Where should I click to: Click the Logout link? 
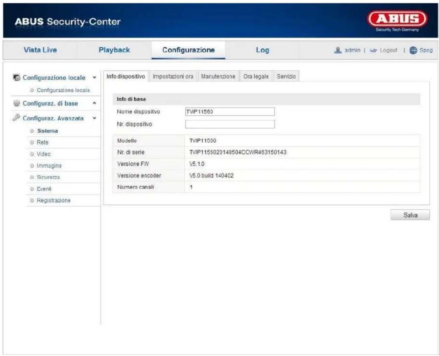tap(389, 50)
